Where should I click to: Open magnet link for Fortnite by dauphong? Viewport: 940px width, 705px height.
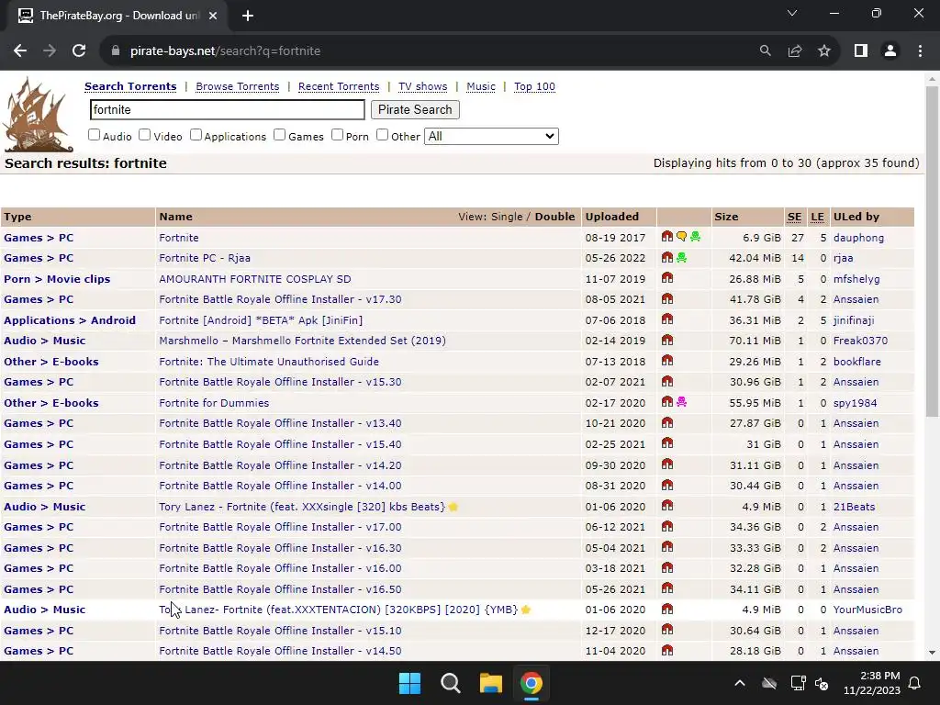667,237
